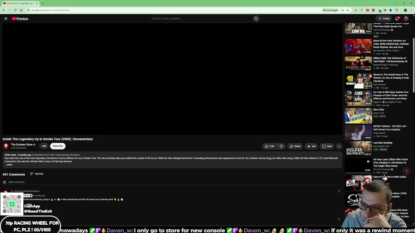Open Warren G Untold Story thumbnail
Viewport: 415px width, 233px height.
pos(358,81)
